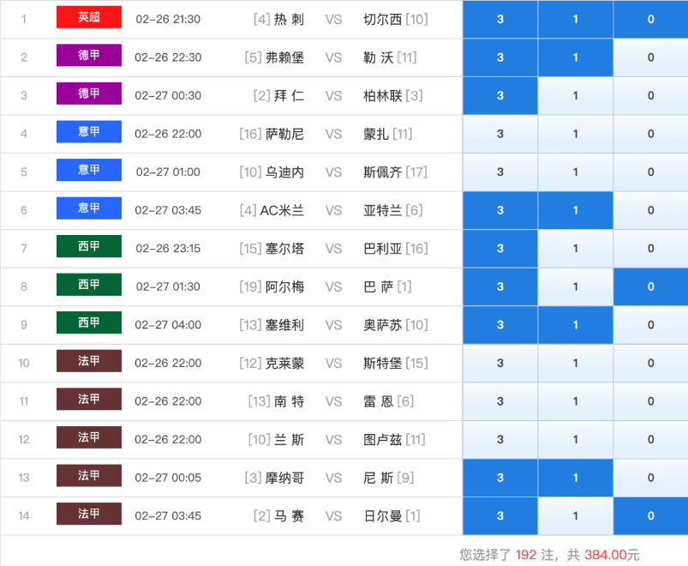Select result 1 for 阿尔梅 vs 巴萨

[575, 286]
